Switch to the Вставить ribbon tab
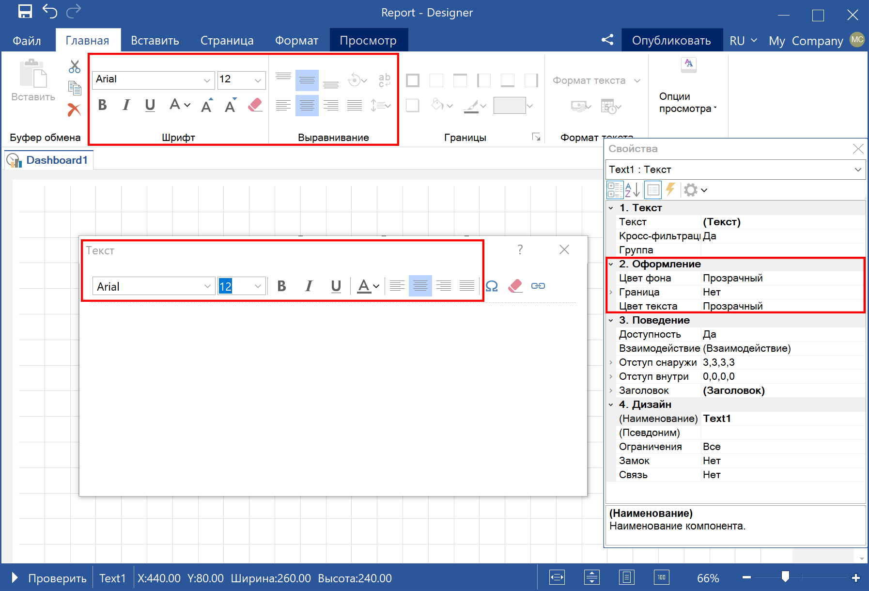Viewport: 869px width, 591px height. point(155,41)
